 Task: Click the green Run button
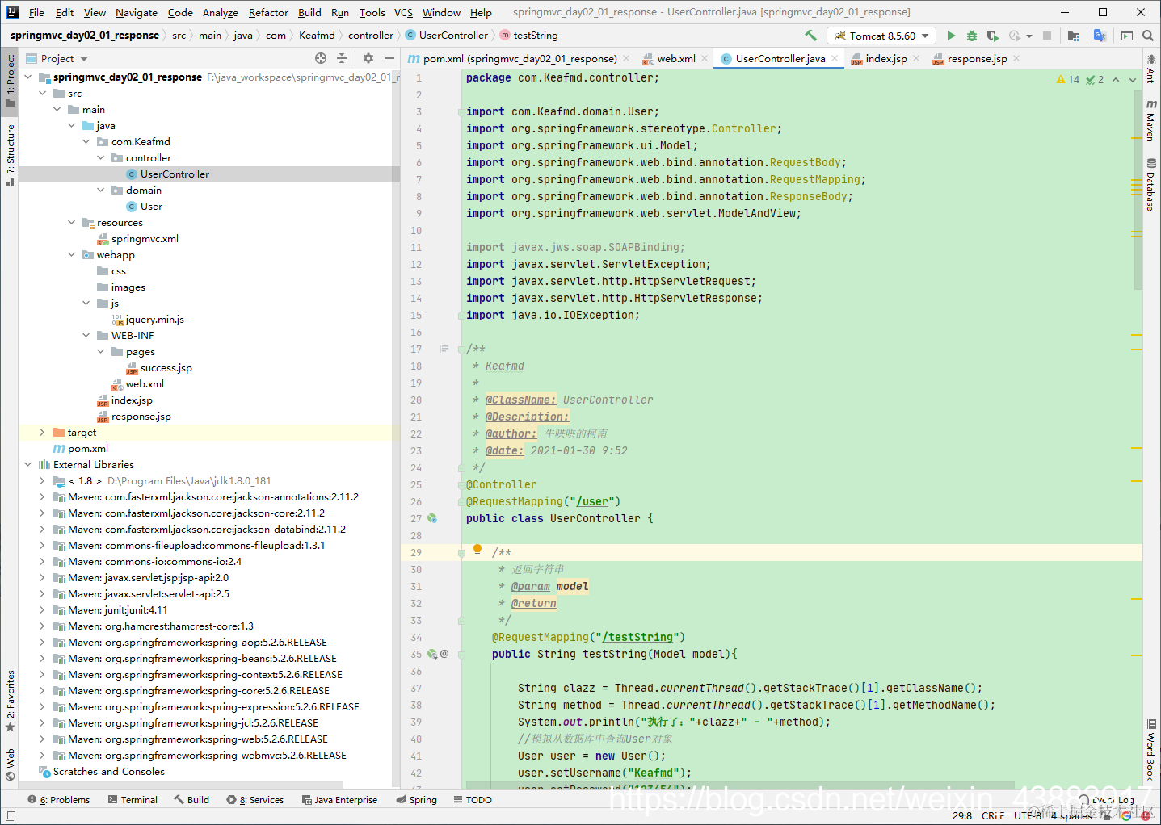click(951, 36)
